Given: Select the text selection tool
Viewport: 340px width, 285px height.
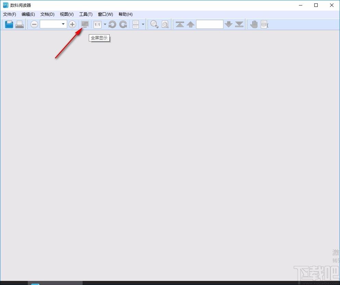Looking at the screenshot, I should click(x=264, y=24).
